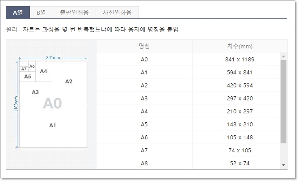Screen dimensions: 298x181
Task: Select the A8 name cell
Action: pyautogui.click(x=144, y=163)
